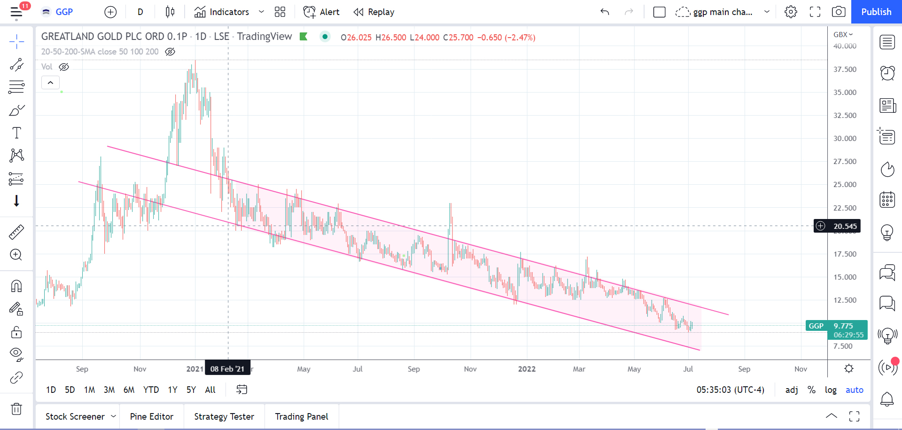Open the news panel
Image resolution: width=902 pixels, height=430 pixels.
point(887,106)
